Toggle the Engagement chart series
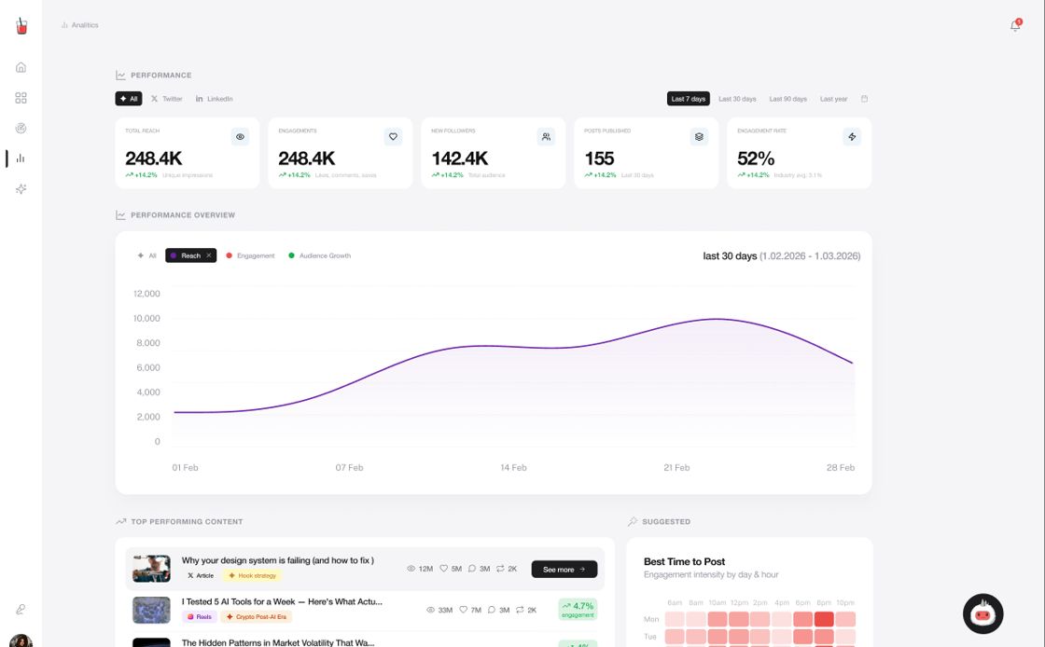1045x647 pixels. pyautogui.click(x=250, y=255)
